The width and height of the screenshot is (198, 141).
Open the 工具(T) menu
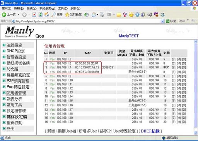[x=63, y=8]
